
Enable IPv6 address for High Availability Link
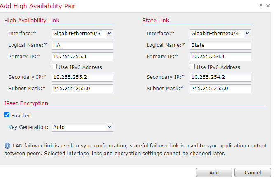pyautogui.click(x=54, y=67)
